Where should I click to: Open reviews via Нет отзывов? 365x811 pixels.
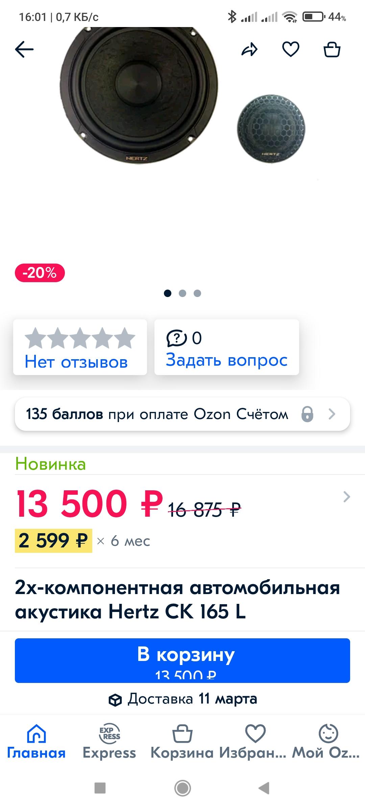click(76, 362)
